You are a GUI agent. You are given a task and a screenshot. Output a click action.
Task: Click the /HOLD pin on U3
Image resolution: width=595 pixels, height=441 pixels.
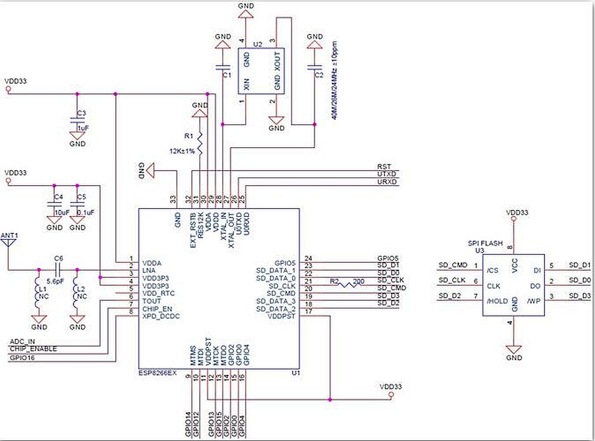[x=497, y=301]
